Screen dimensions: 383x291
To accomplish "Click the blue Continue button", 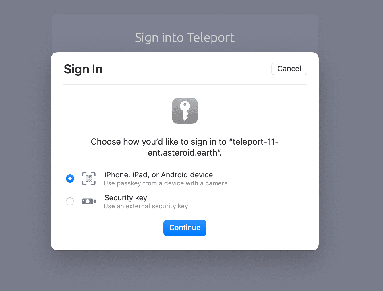I will 185,228.
